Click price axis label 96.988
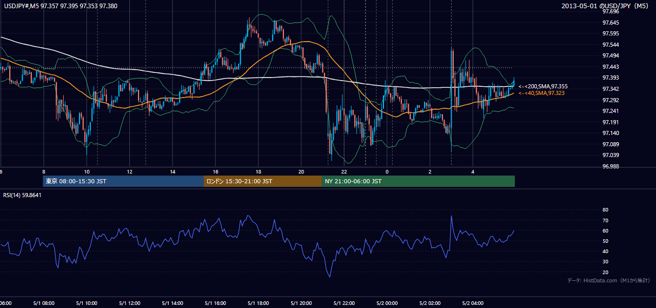 (611, 166)
